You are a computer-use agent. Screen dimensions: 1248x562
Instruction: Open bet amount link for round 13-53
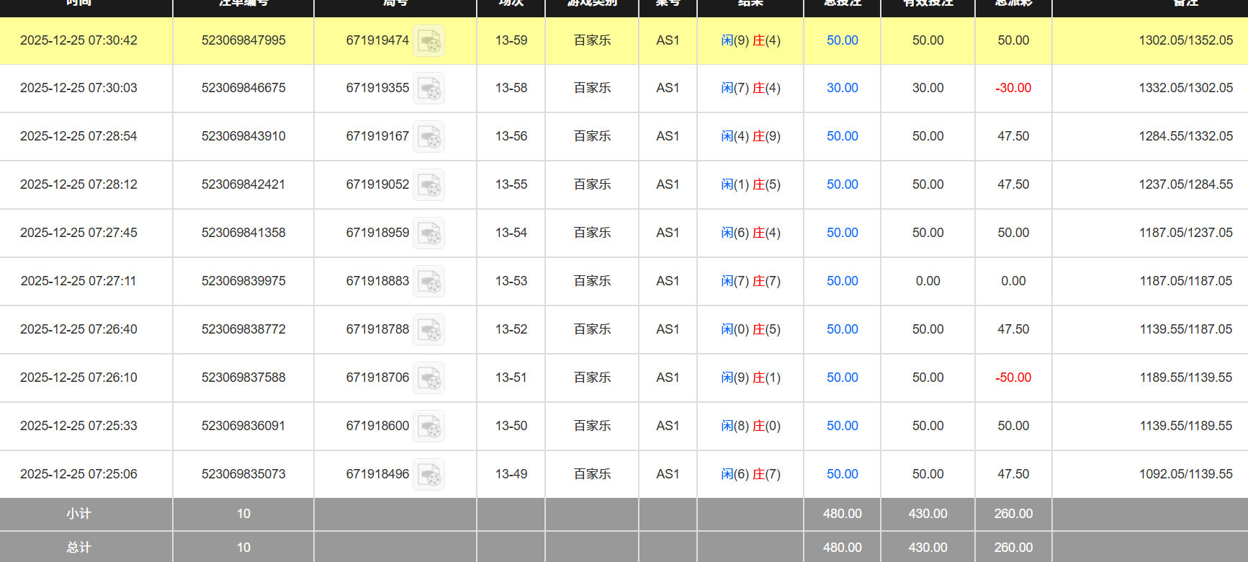pyautogui.click(x=842, y=281)
